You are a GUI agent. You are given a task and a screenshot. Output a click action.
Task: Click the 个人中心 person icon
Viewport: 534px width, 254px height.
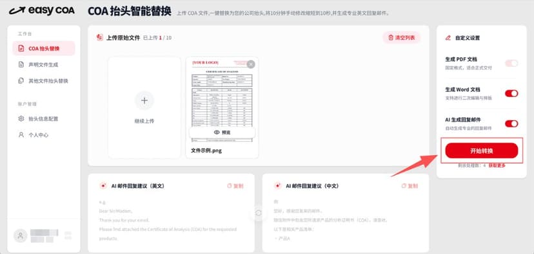click(x=21, y=135)
